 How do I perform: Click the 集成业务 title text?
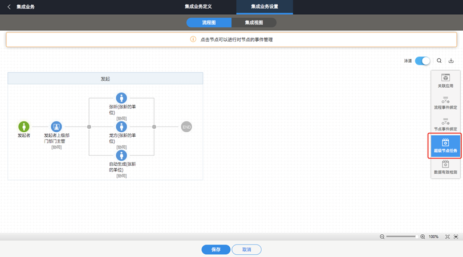[26, 7]
